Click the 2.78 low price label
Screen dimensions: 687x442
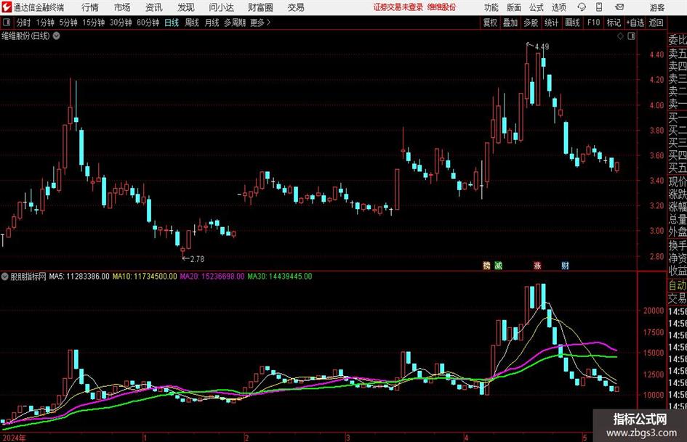pos(197,258)
